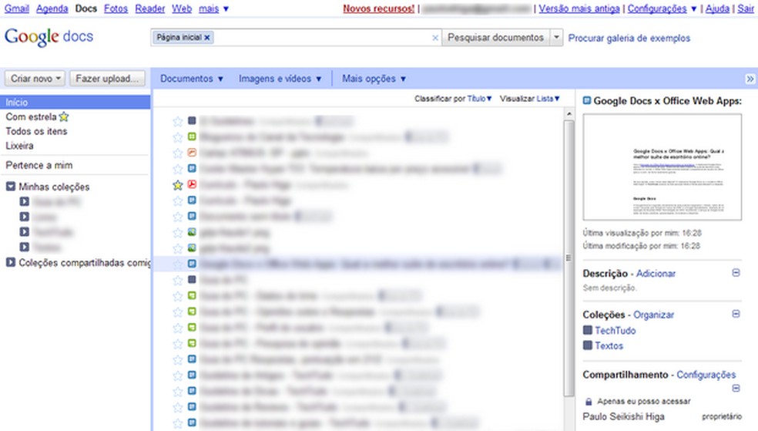758x431 pixels.
Task: Click the Novos recursos! link
Action: (x=378, y=8)
